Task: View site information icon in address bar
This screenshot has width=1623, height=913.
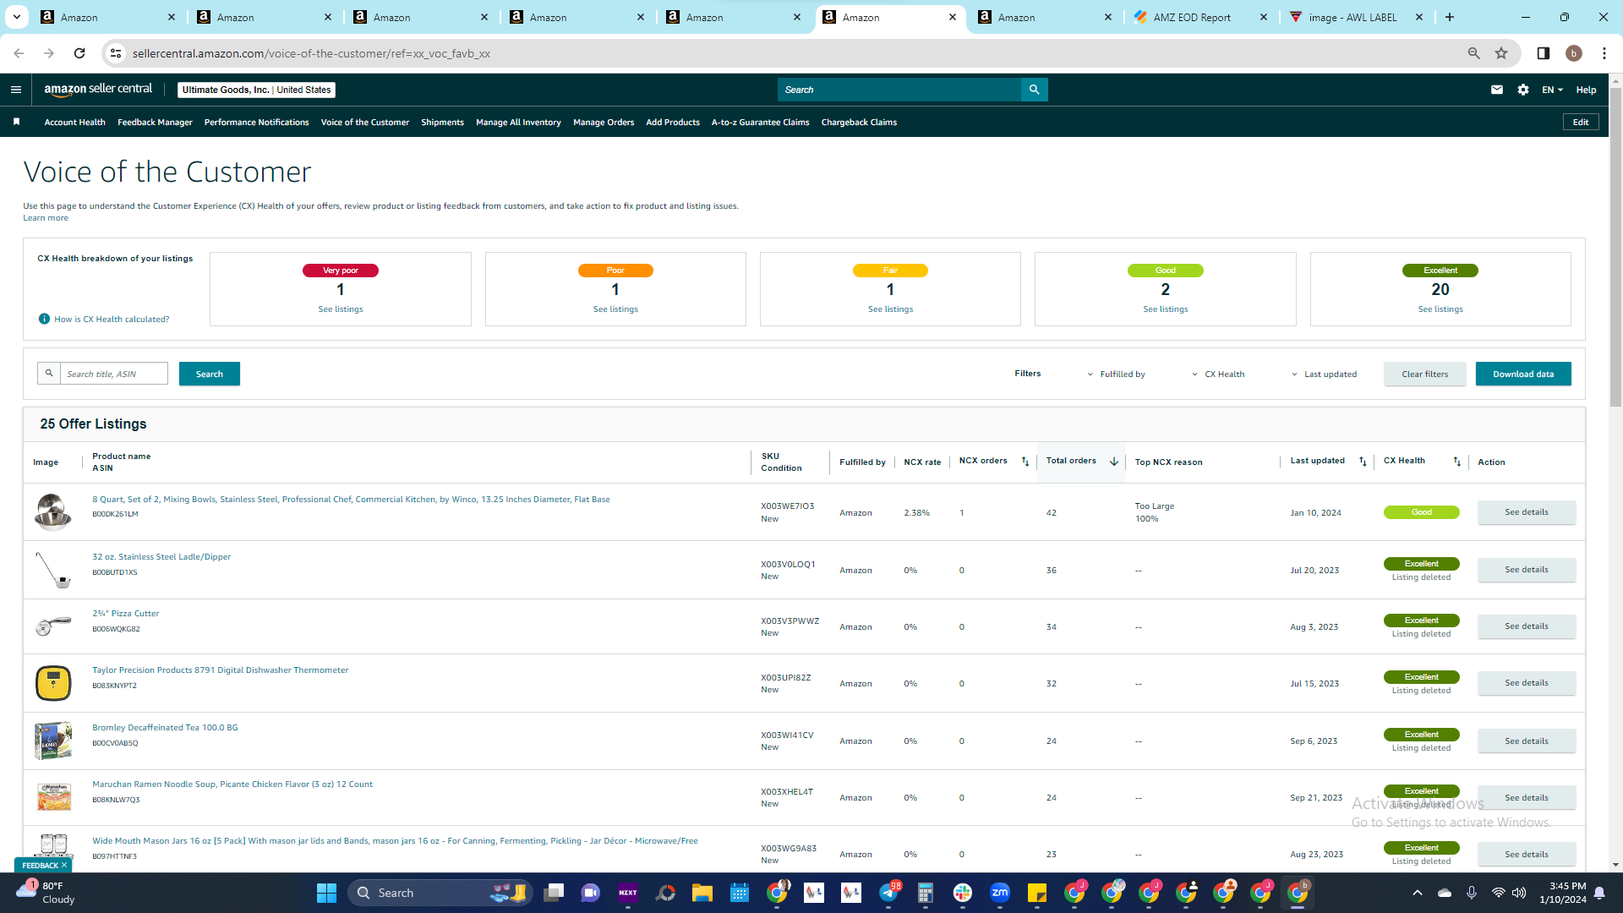Action: click(x=116, y=53)
